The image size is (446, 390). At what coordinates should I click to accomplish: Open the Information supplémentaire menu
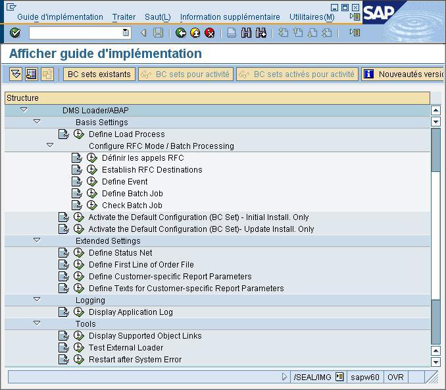pyautogui.click(x=230, y=17)
